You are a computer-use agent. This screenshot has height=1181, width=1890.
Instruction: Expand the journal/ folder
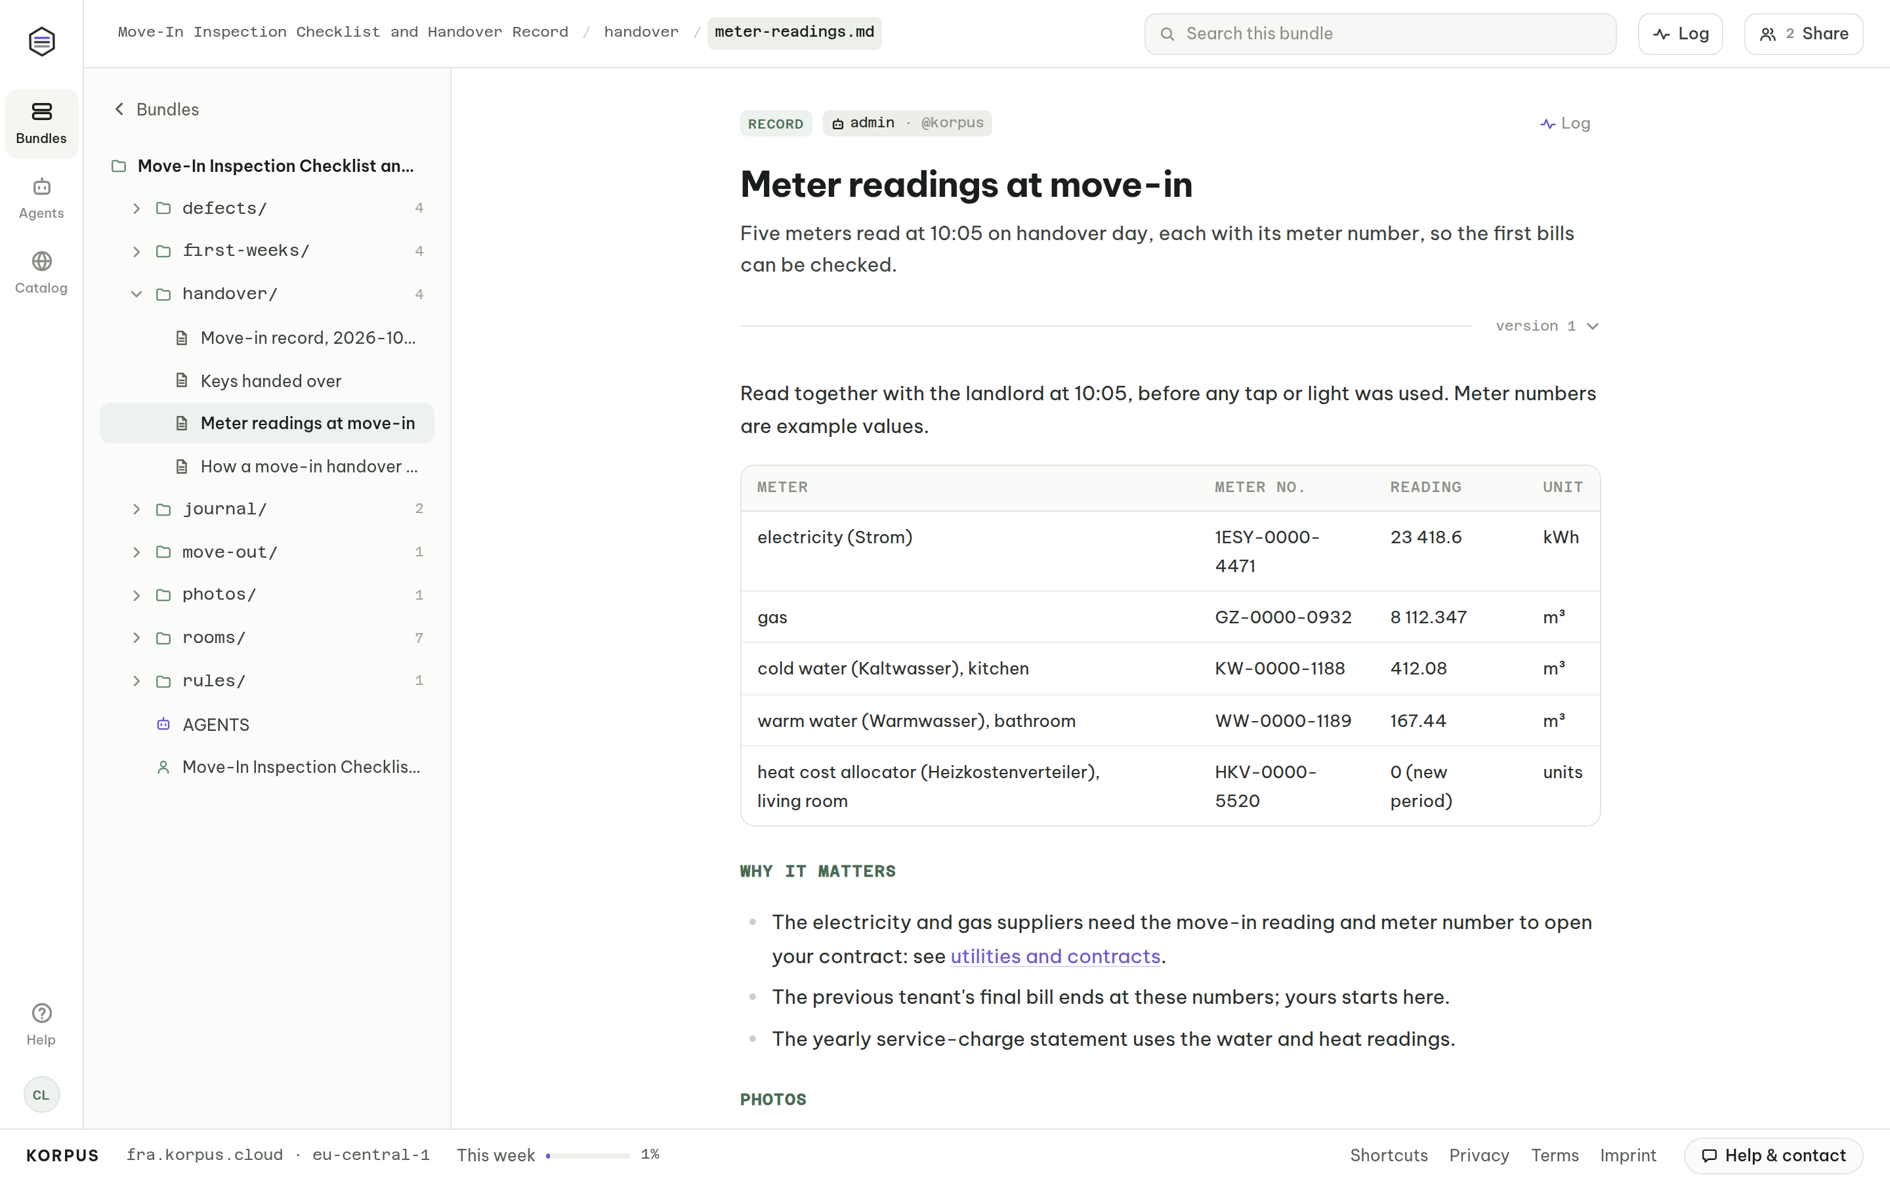point(136,509)
